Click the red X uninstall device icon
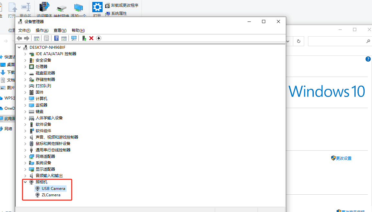The height and width of the screenshot is (212, 372). [x=91, y=38]
